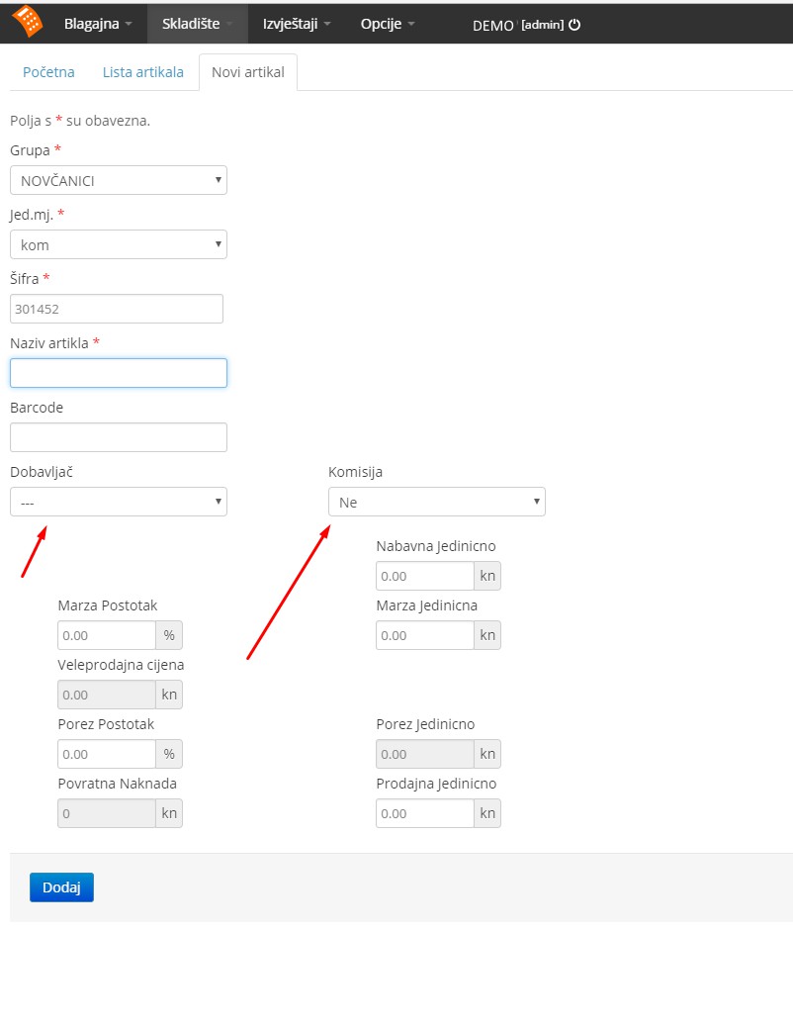793x1023 pixels.
Task: Click the Nabavna Jedinicno price field
Action: coord(424,576)
